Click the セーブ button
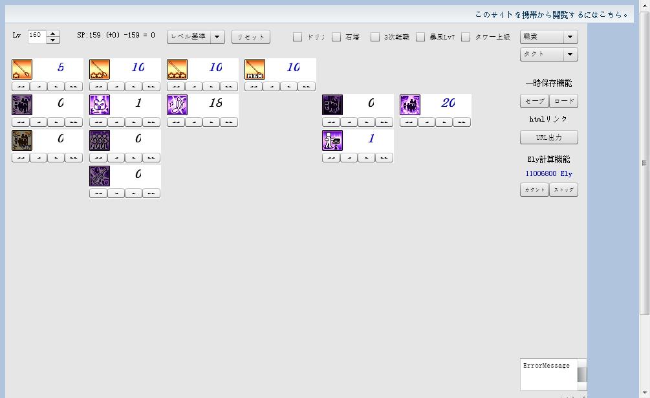 534,101
